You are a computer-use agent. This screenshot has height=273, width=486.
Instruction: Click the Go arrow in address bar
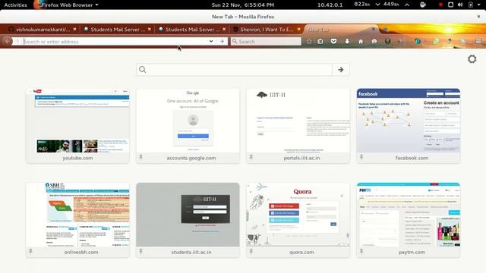point(222,41)
